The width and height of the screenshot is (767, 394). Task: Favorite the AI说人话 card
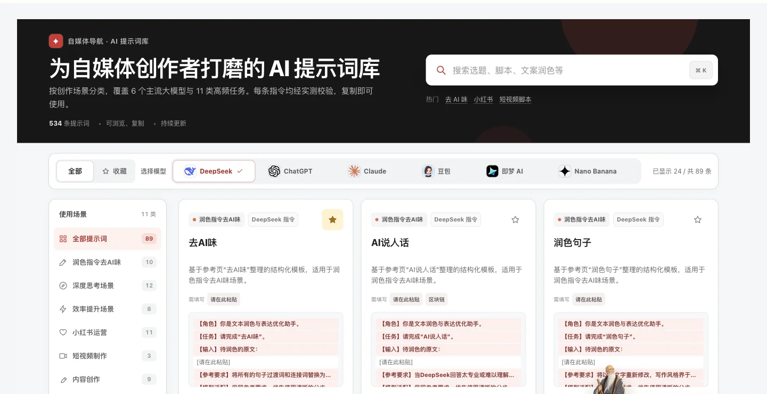(515, 219)
